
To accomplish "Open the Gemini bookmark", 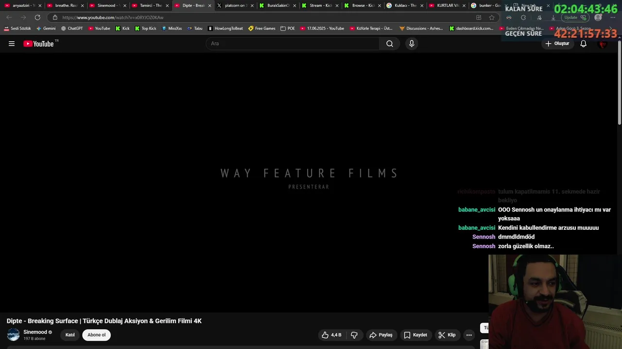I will [x=46, y=29].
